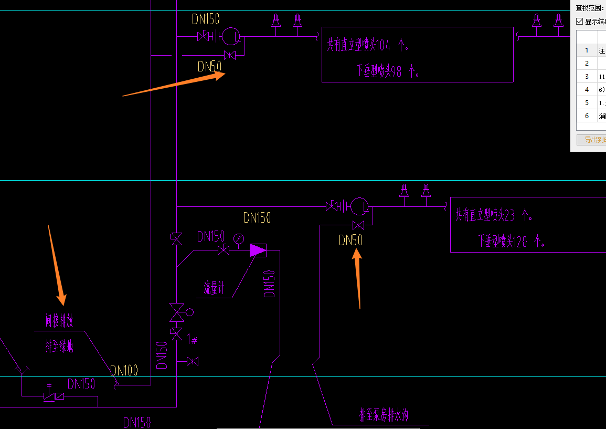Click the magenta DN150 label above the flow meter line
The width and height of the screenshot is (606, 429).
(211, 236)
